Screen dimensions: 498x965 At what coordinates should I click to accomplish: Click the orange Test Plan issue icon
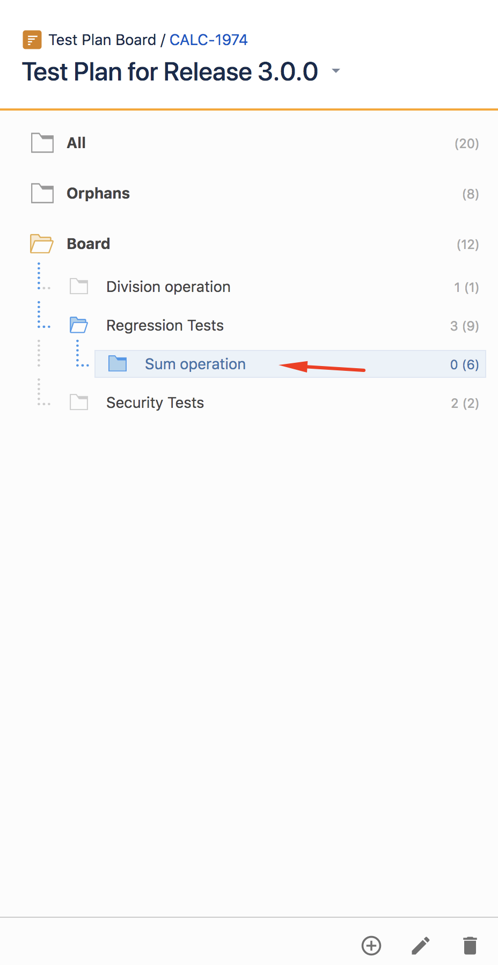click(32, 40)
